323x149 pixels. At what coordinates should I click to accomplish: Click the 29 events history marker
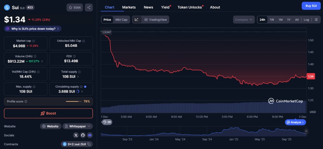[x=107, y=122]
